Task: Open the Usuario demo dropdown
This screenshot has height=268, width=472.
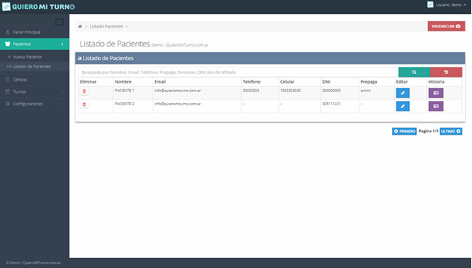Action: [447, 5]
